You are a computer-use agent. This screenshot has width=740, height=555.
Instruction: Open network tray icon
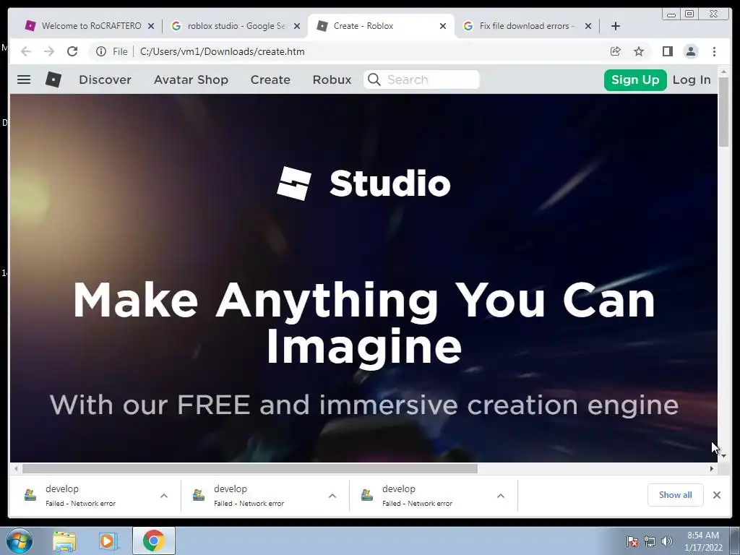click(x=650, y=541)
